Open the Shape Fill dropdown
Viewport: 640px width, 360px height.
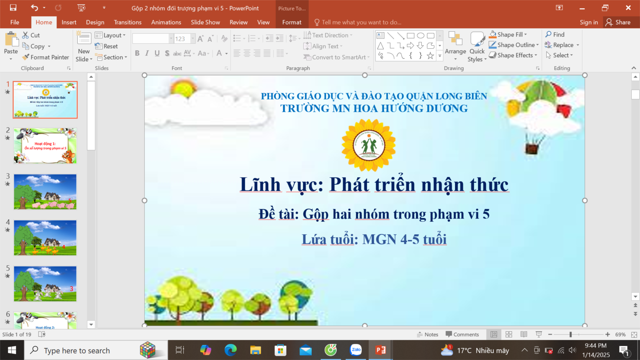tap(525, 35)
